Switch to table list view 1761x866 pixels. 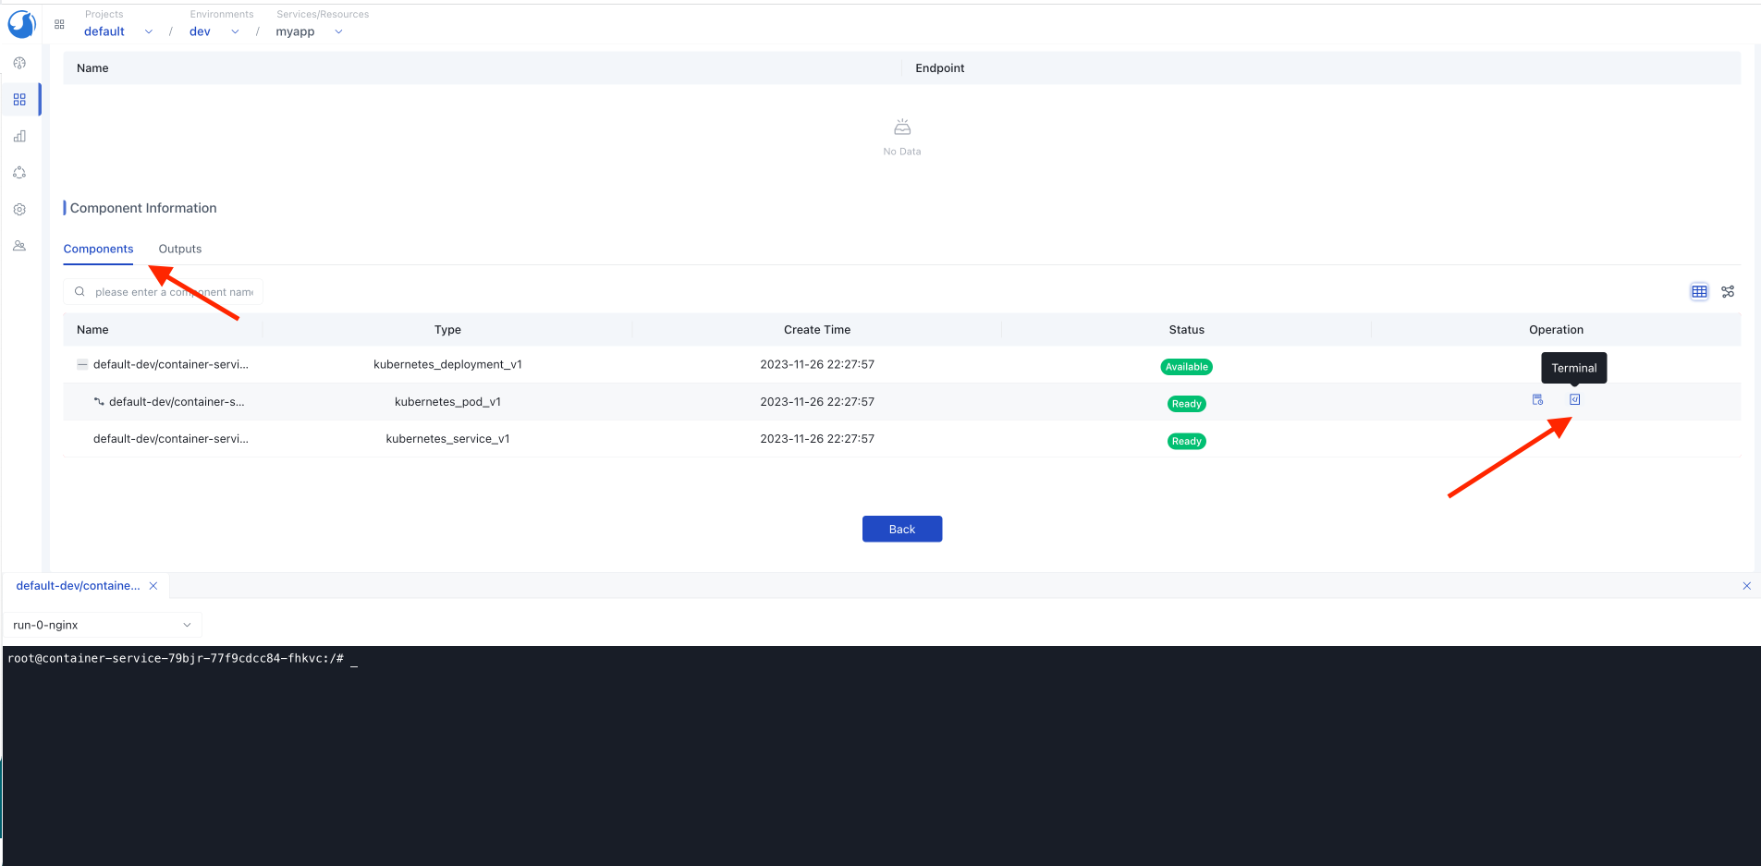1699,292
